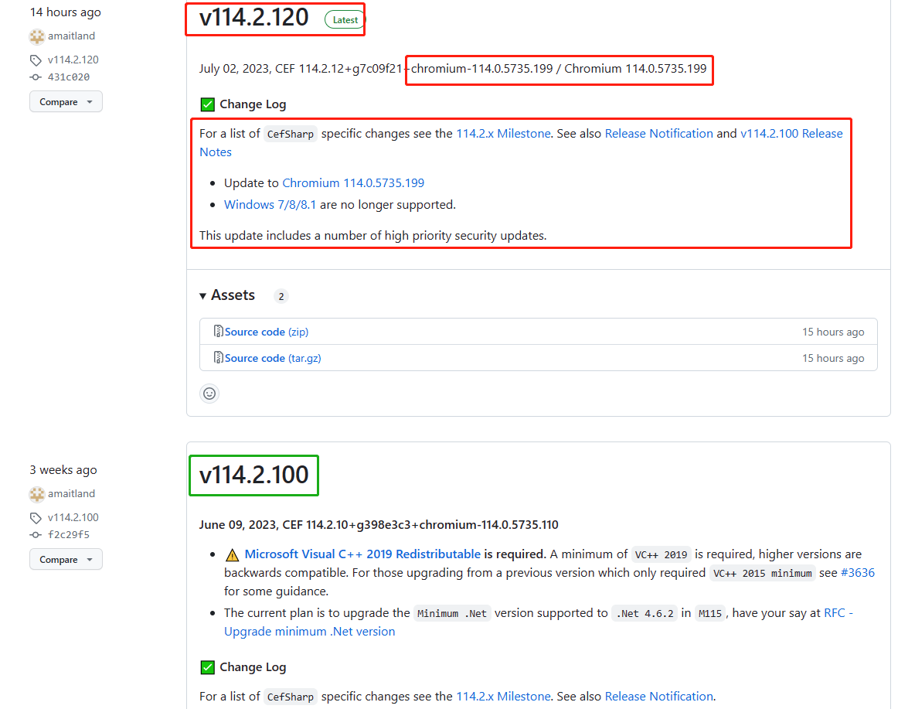This screenshot has width=898, height=709.
Task: Open 114.2.x Milestone link in v114.2.120 notes
Action: 503,134
